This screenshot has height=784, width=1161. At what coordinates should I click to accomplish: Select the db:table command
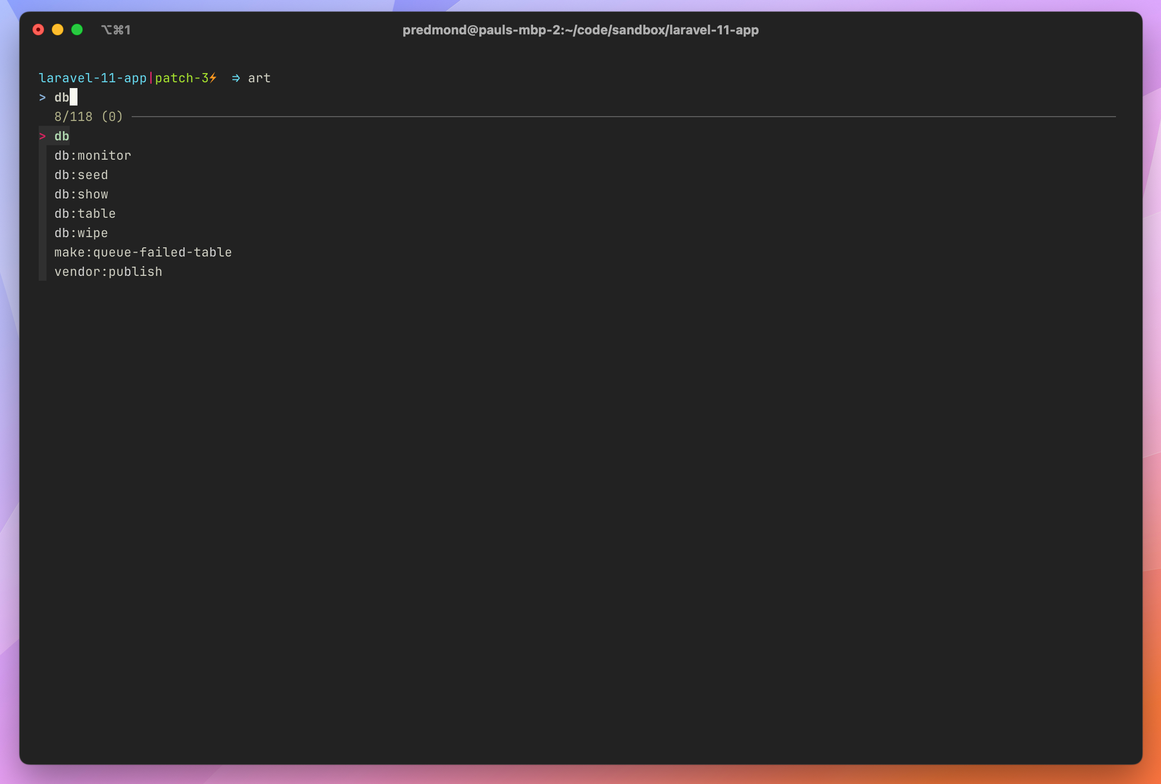[85, 214]
